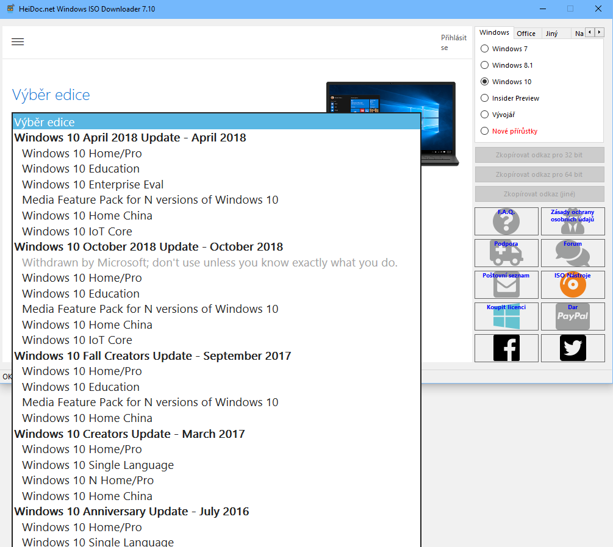Select the Insider Preview radio button

click(484, 98)
